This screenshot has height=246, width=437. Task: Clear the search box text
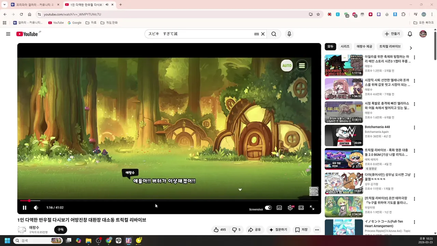coord(263,34)
